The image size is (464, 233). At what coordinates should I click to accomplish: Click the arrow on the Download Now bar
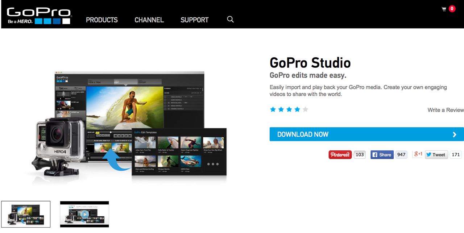point(455,134)
